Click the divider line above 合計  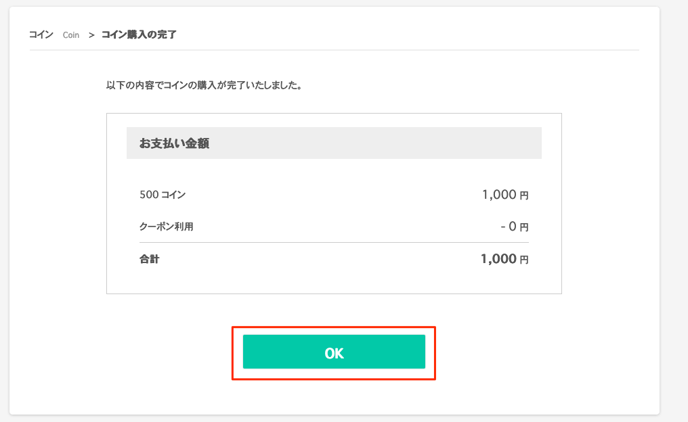click(334, 242)
